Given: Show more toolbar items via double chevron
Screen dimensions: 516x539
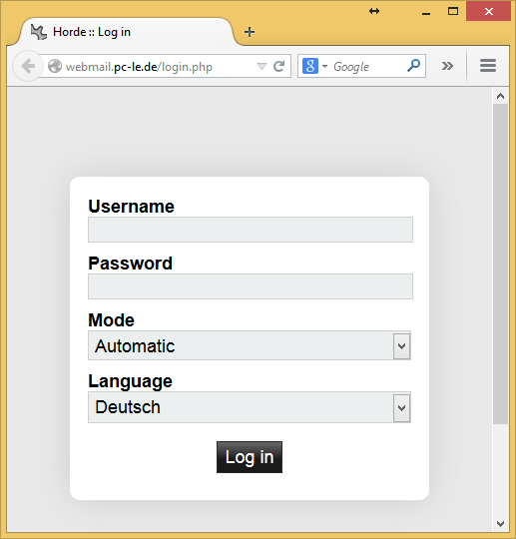Looking at the screenshot, I should coord(447,66).
